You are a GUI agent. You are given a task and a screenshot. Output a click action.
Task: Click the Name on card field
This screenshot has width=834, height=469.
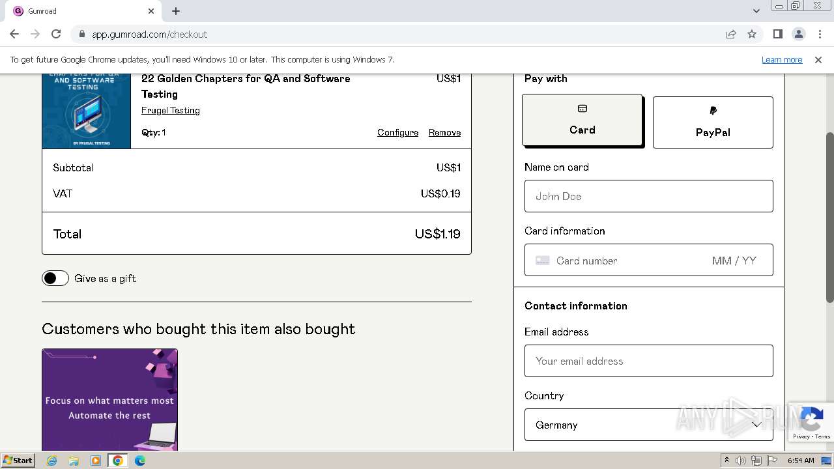[x=648, y=196]
